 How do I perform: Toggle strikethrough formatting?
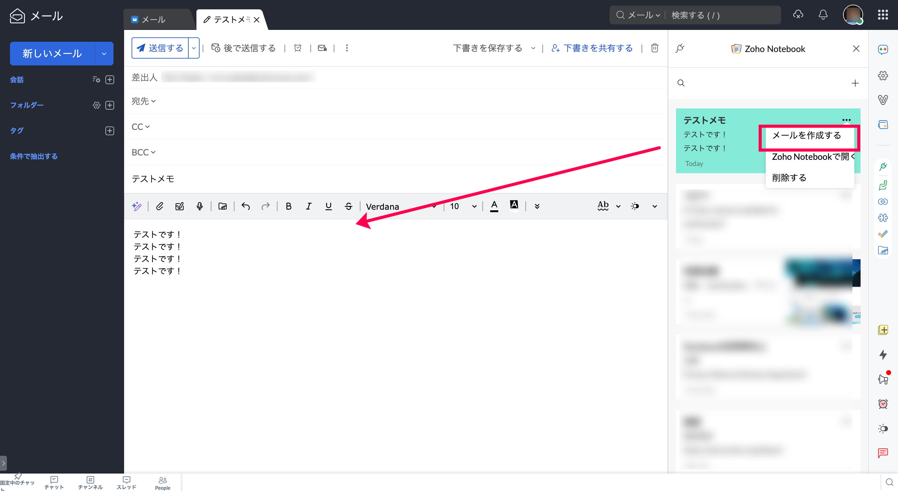tap(348, 206)
